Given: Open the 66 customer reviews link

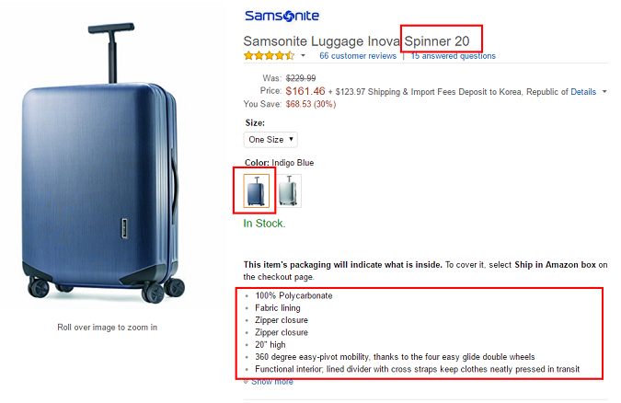Looking at the screenshot, I should 358,56.
